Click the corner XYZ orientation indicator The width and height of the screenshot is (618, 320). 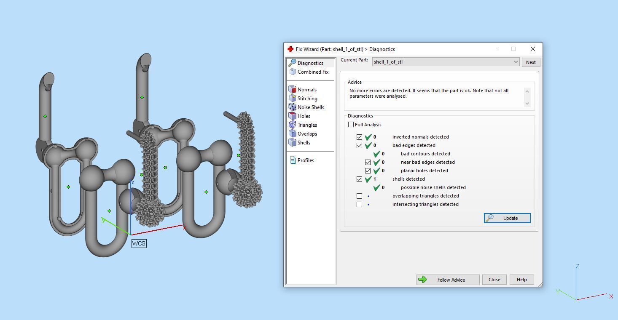[x=584, y=282]
